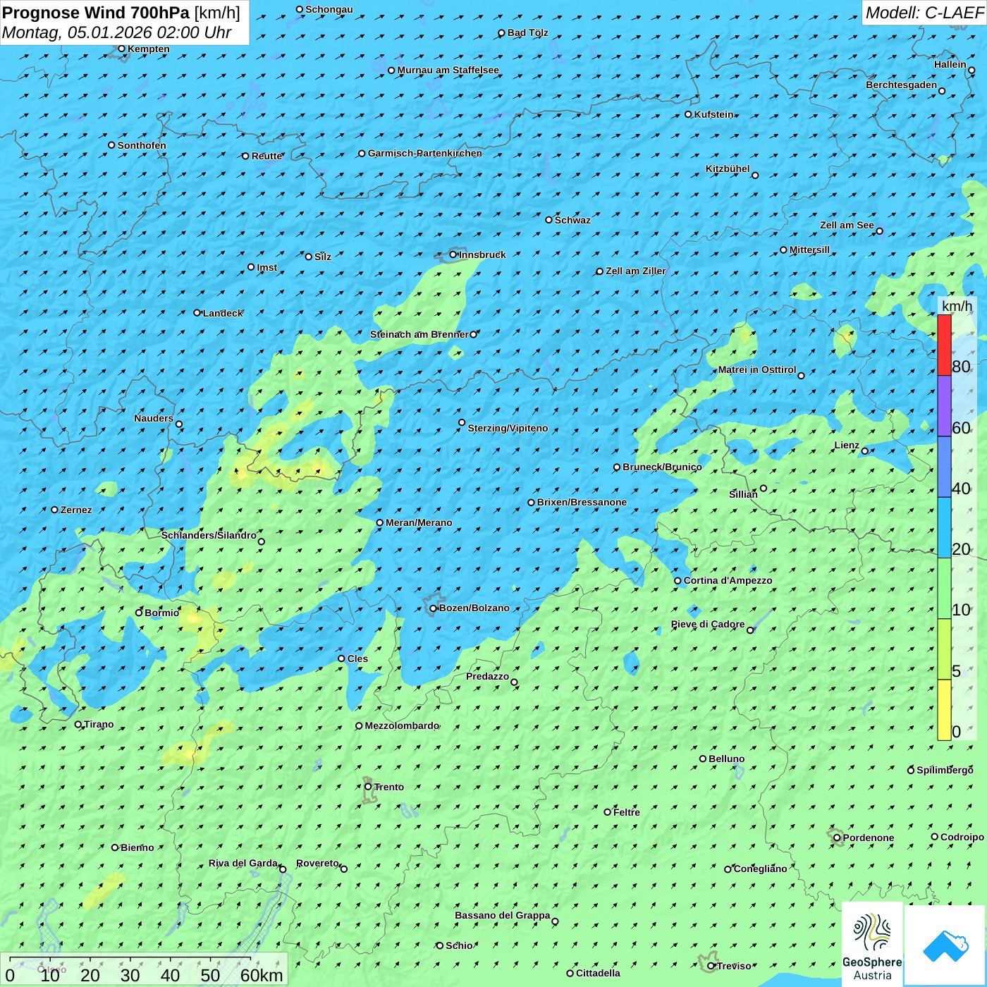987x987 pixels.
Task: Click the 'Garmisch-Partenkirchen' label
Action: point(425,153)
